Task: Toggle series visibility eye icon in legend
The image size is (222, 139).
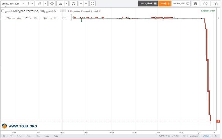Action: click(x=61, y=11)
